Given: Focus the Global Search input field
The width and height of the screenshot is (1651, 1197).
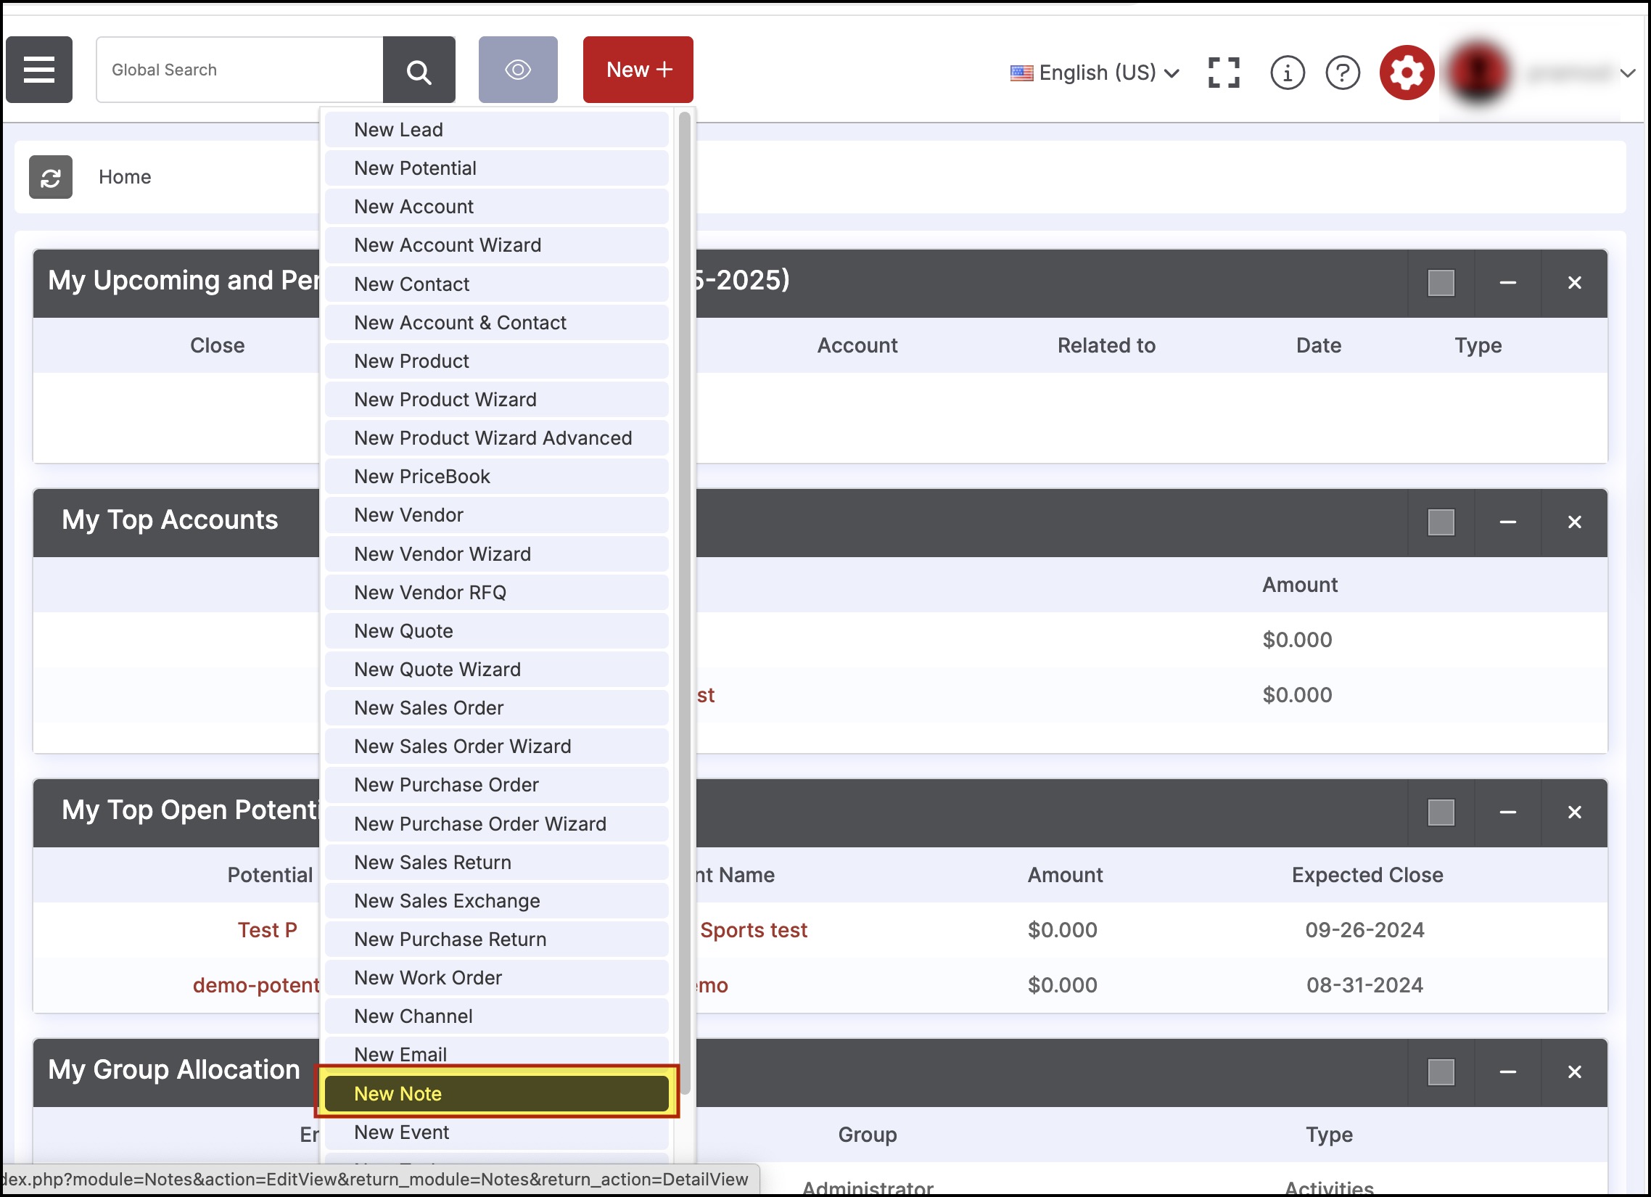Looking at the screenshot, I should 240,70.
